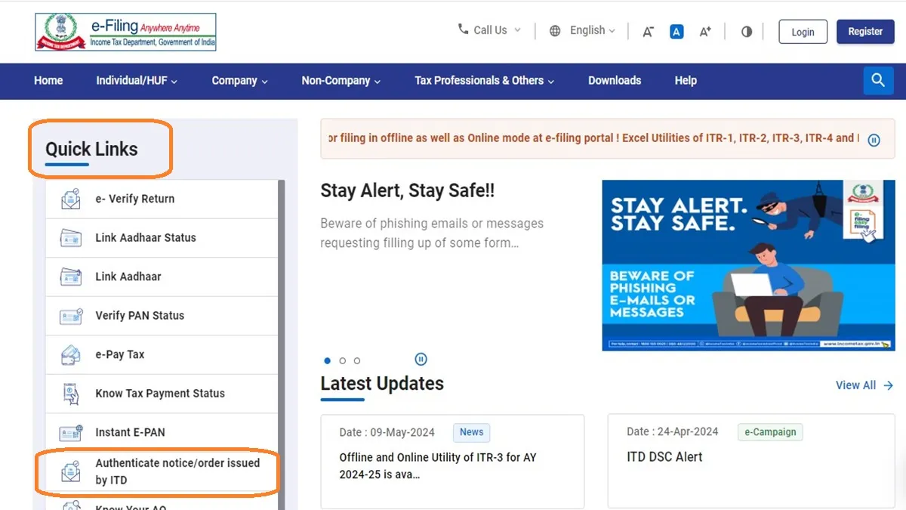The image size is (906, 510).
Task: Click the arrow beside View All
Action: tap(888, 385)
